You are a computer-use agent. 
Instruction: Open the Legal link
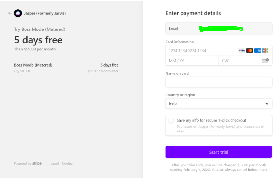coord(55,163)
